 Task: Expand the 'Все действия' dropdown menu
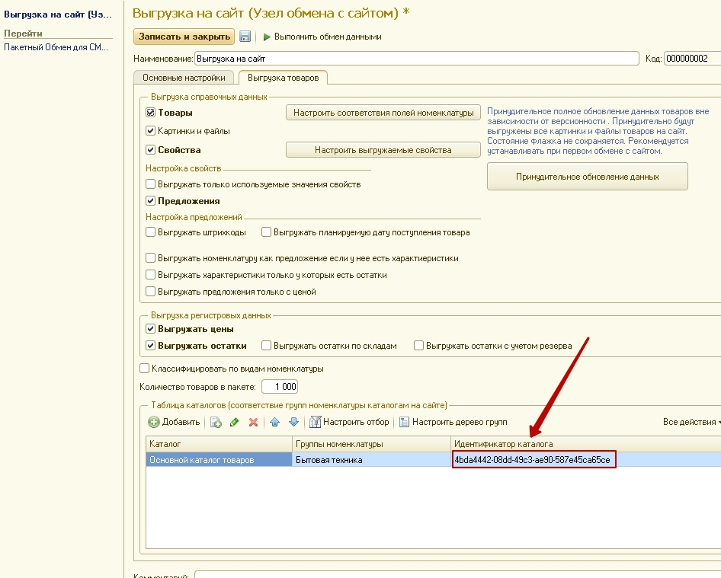tap(691, 422)
